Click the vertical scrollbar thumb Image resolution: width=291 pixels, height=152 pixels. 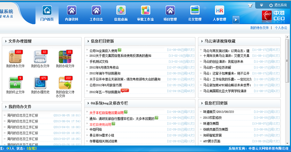click(287, 61)
